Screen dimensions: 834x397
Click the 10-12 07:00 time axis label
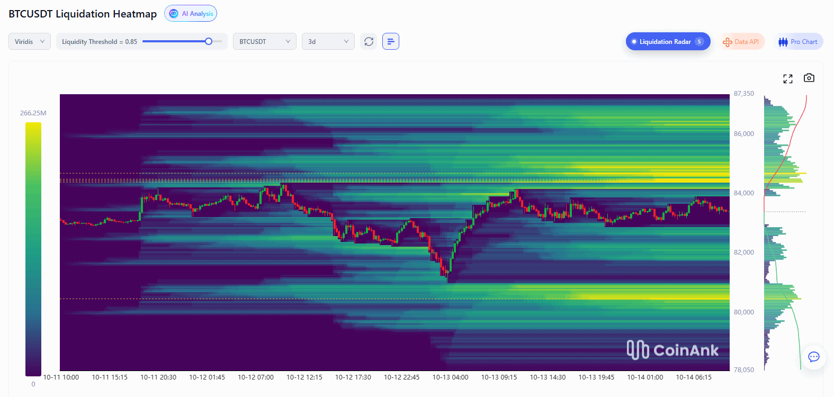pos(256,377)
